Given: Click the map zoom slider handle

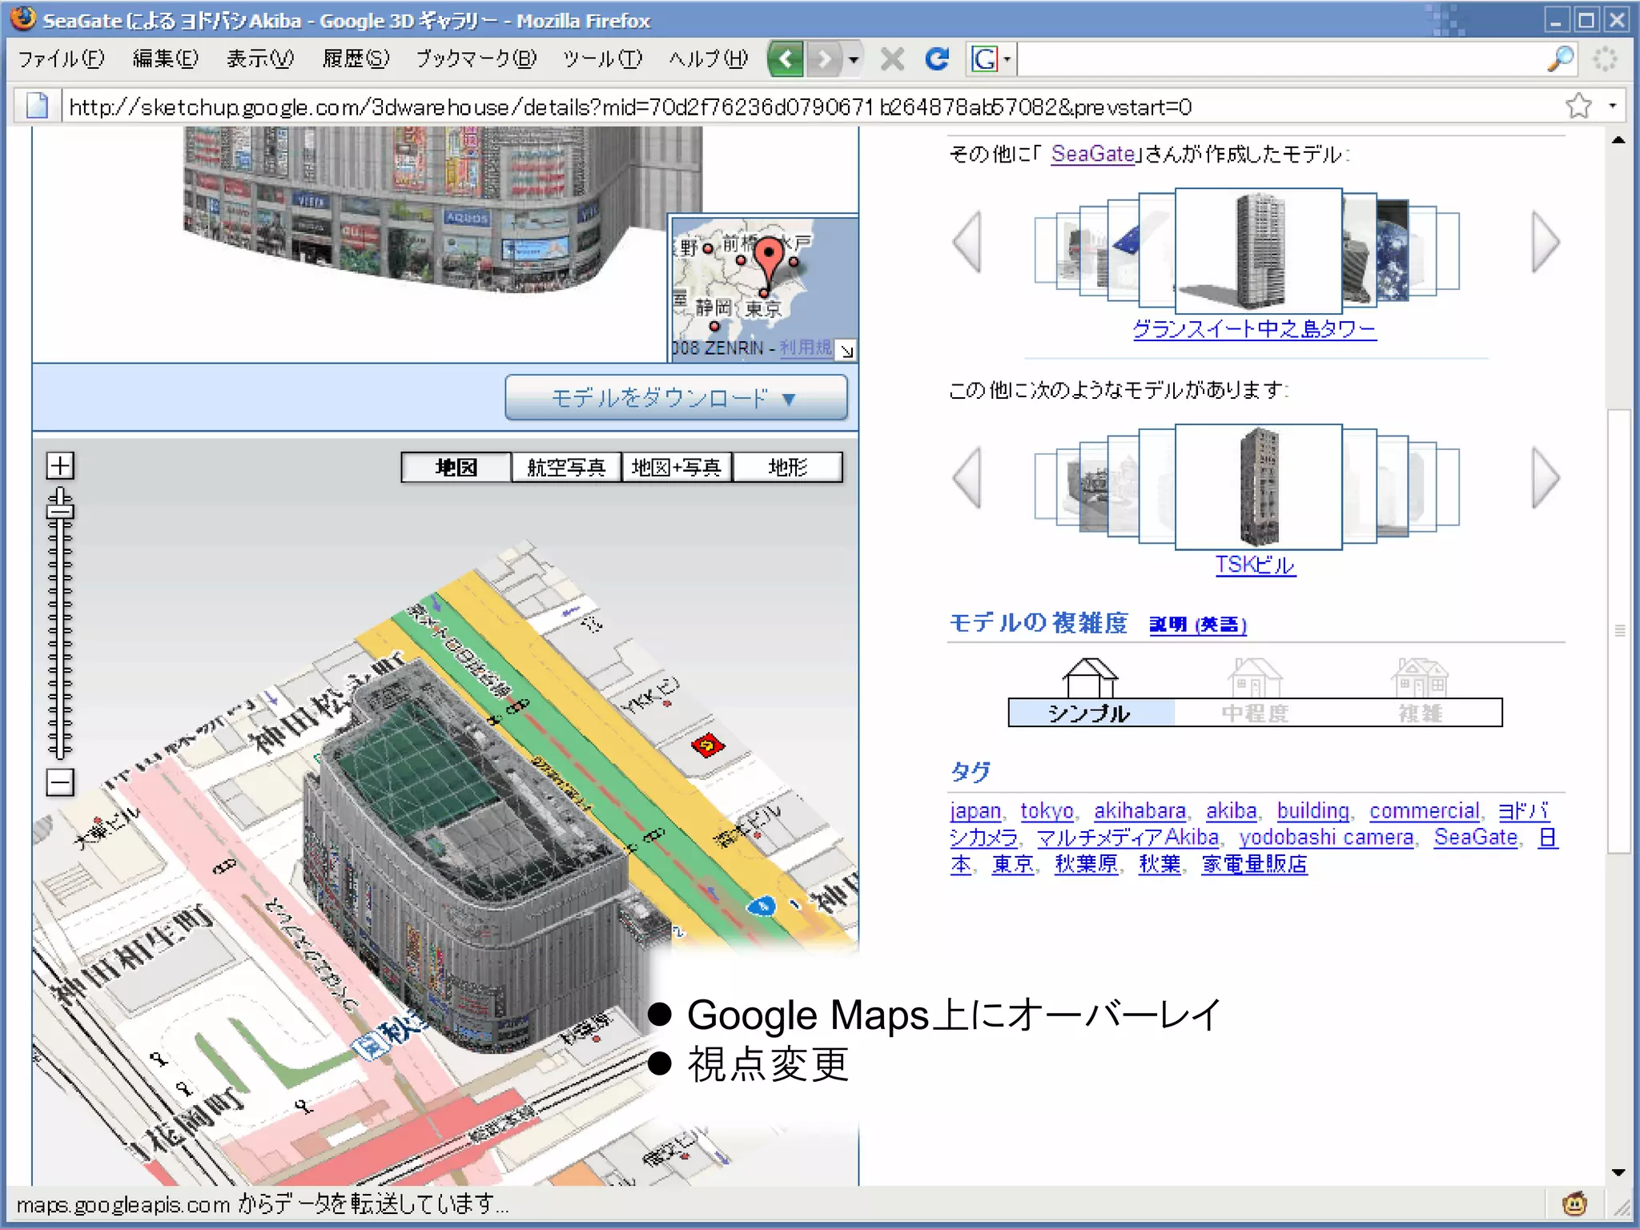Looking at the screenshot, I should coord(60,509).
